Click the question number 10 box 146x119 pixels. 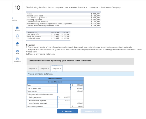17,8
